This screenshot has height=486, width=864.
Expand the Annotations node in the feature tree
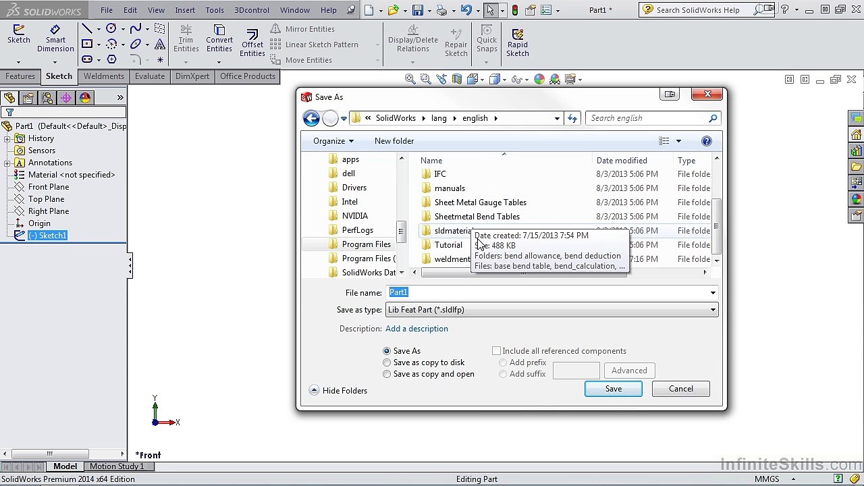[x=7, y=163]
